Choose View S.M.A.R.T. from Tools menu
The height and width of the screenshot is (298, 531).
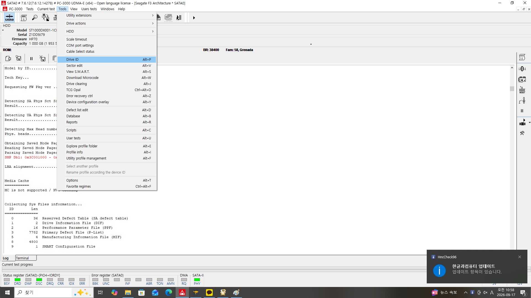(107, 72)
